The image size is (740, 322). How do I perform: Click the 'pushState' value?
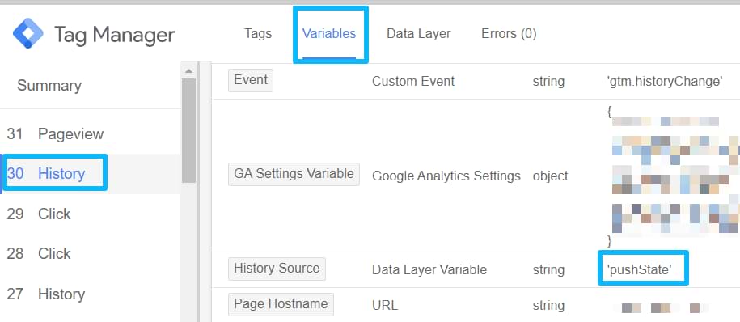coord(639,270)
